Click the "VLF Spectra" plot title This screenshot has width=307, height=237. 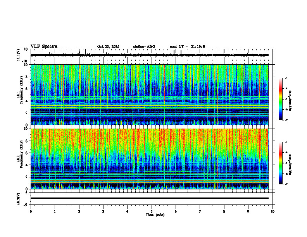[44, 46]
